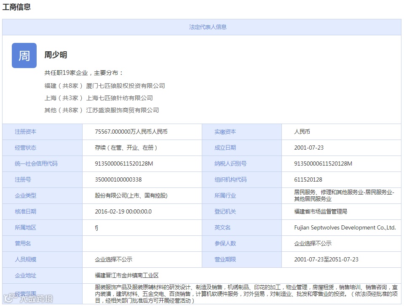
Task: Select region value fj
Action: click(x=96, y=227)
